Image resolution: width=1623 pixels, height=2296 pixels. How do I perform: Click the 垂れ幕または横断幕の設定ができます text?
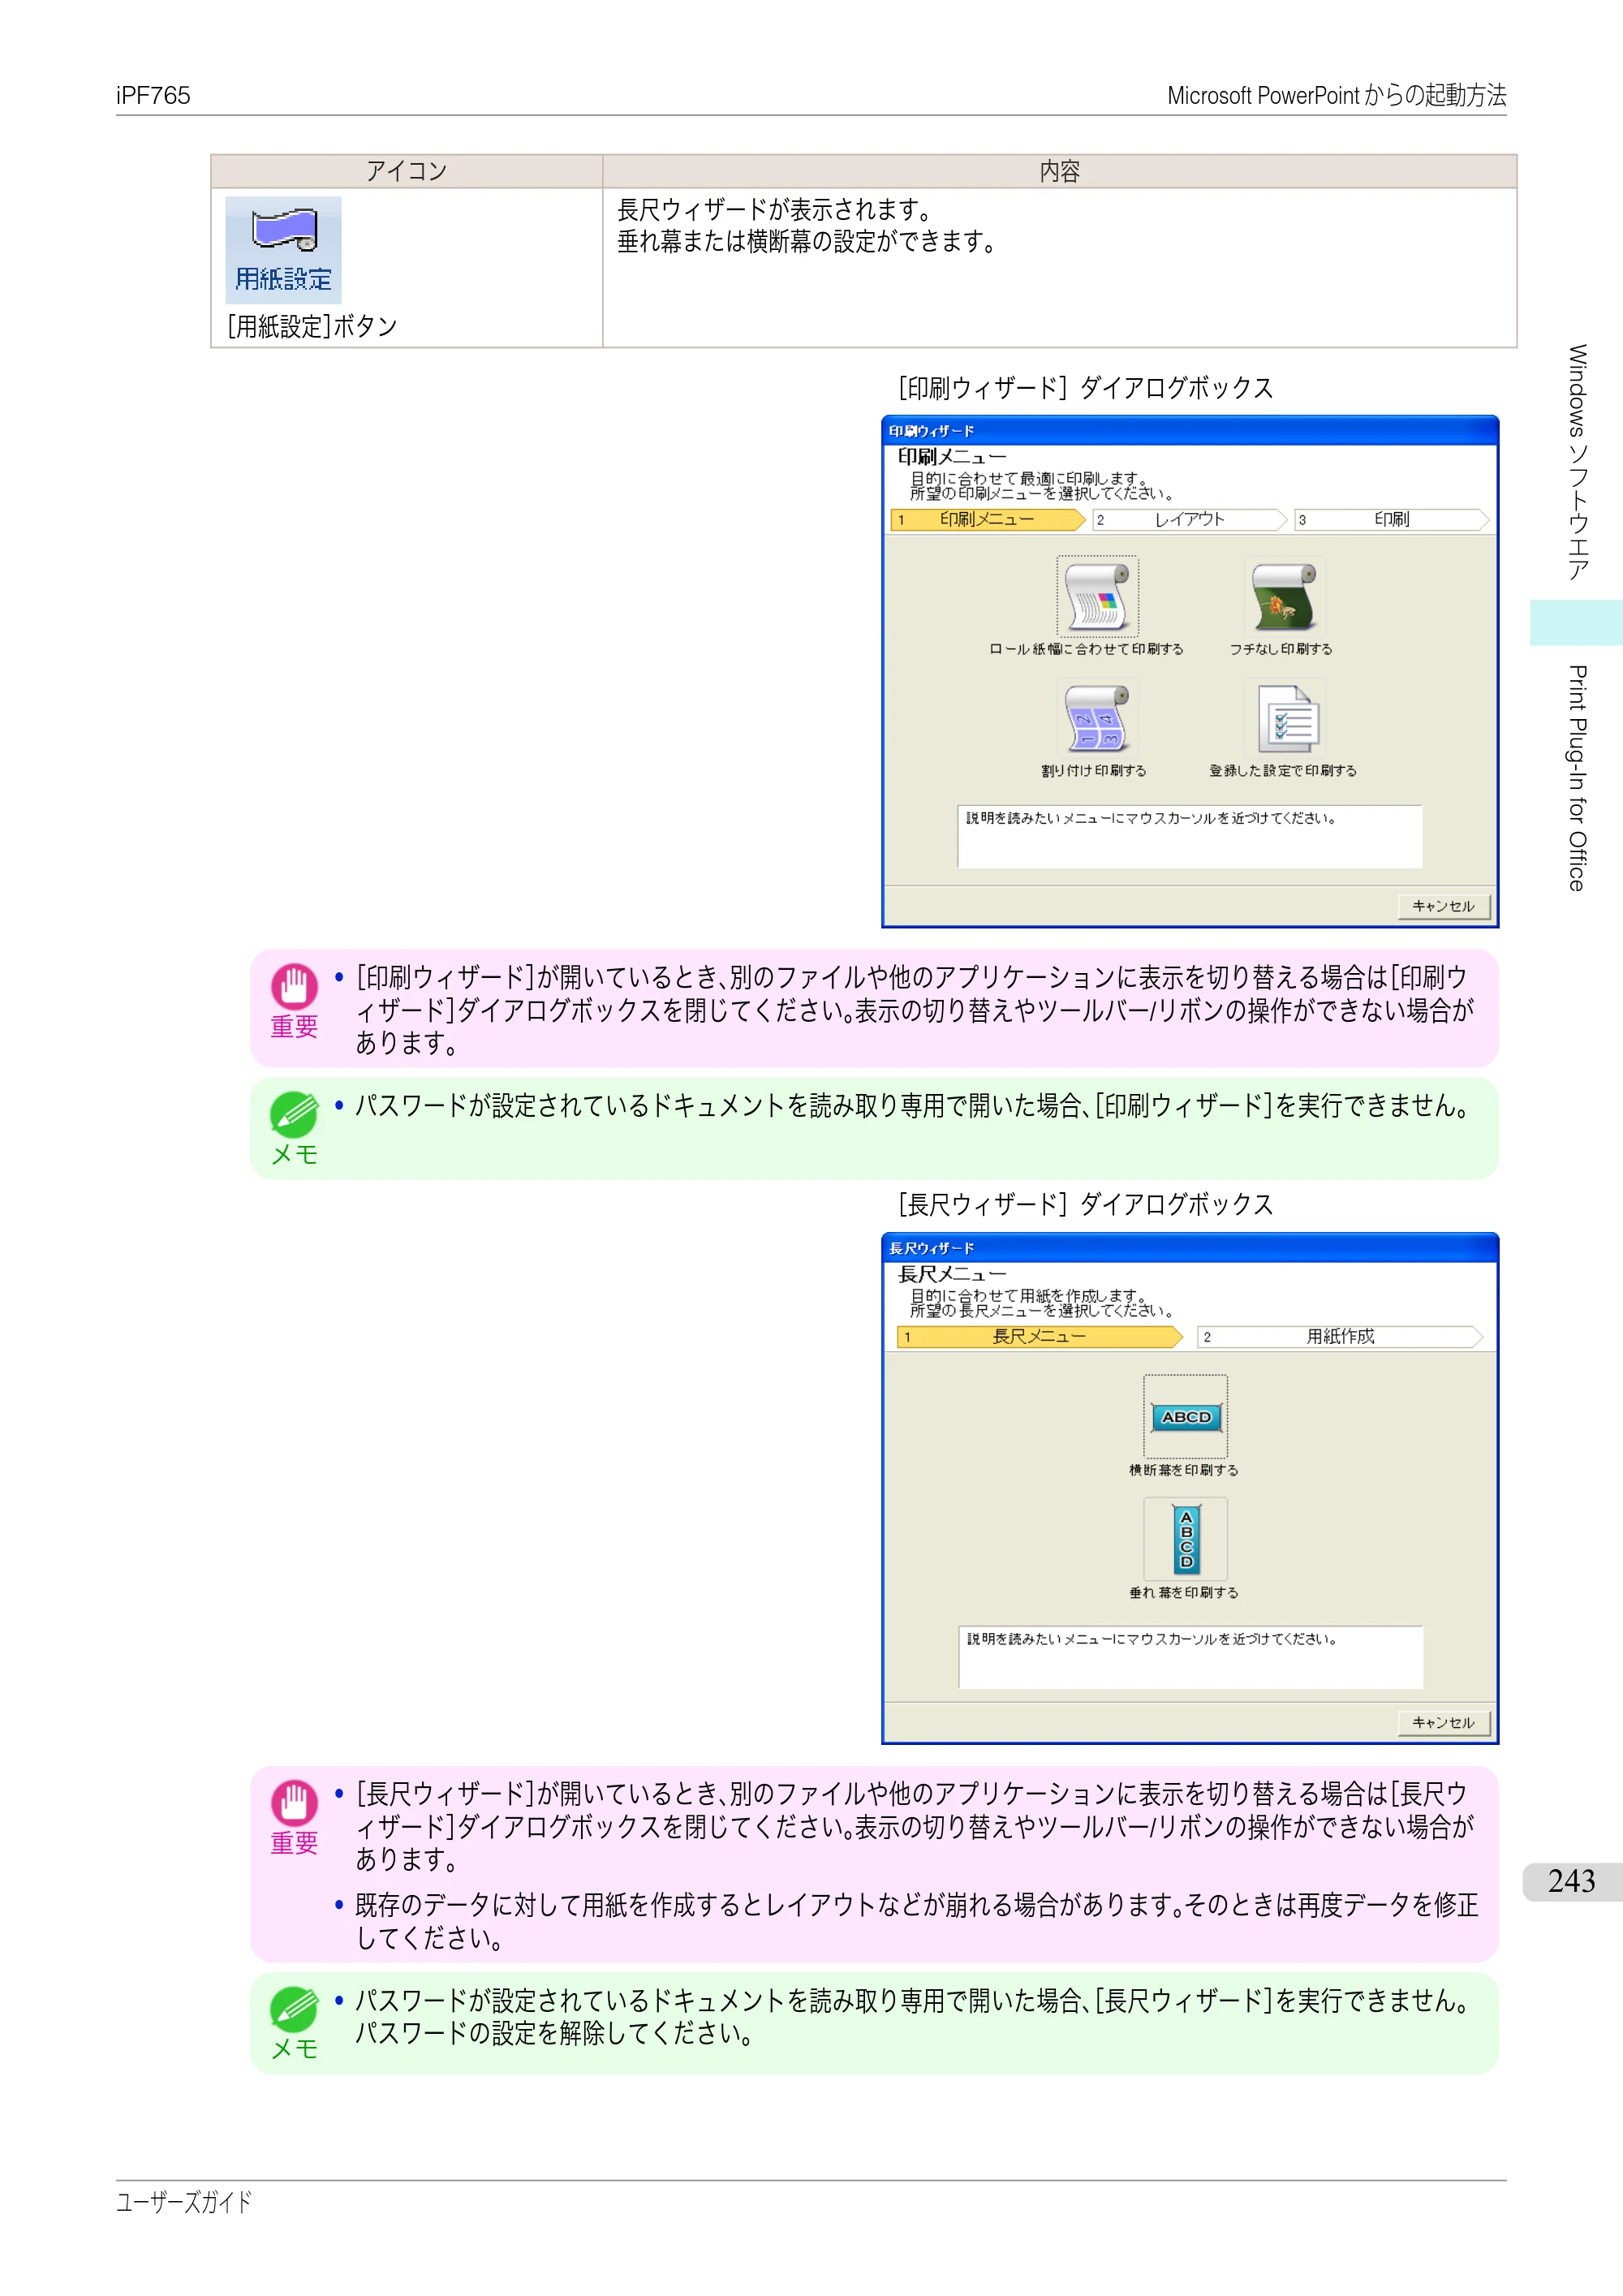pyautogui.click(x=808, y=242)
